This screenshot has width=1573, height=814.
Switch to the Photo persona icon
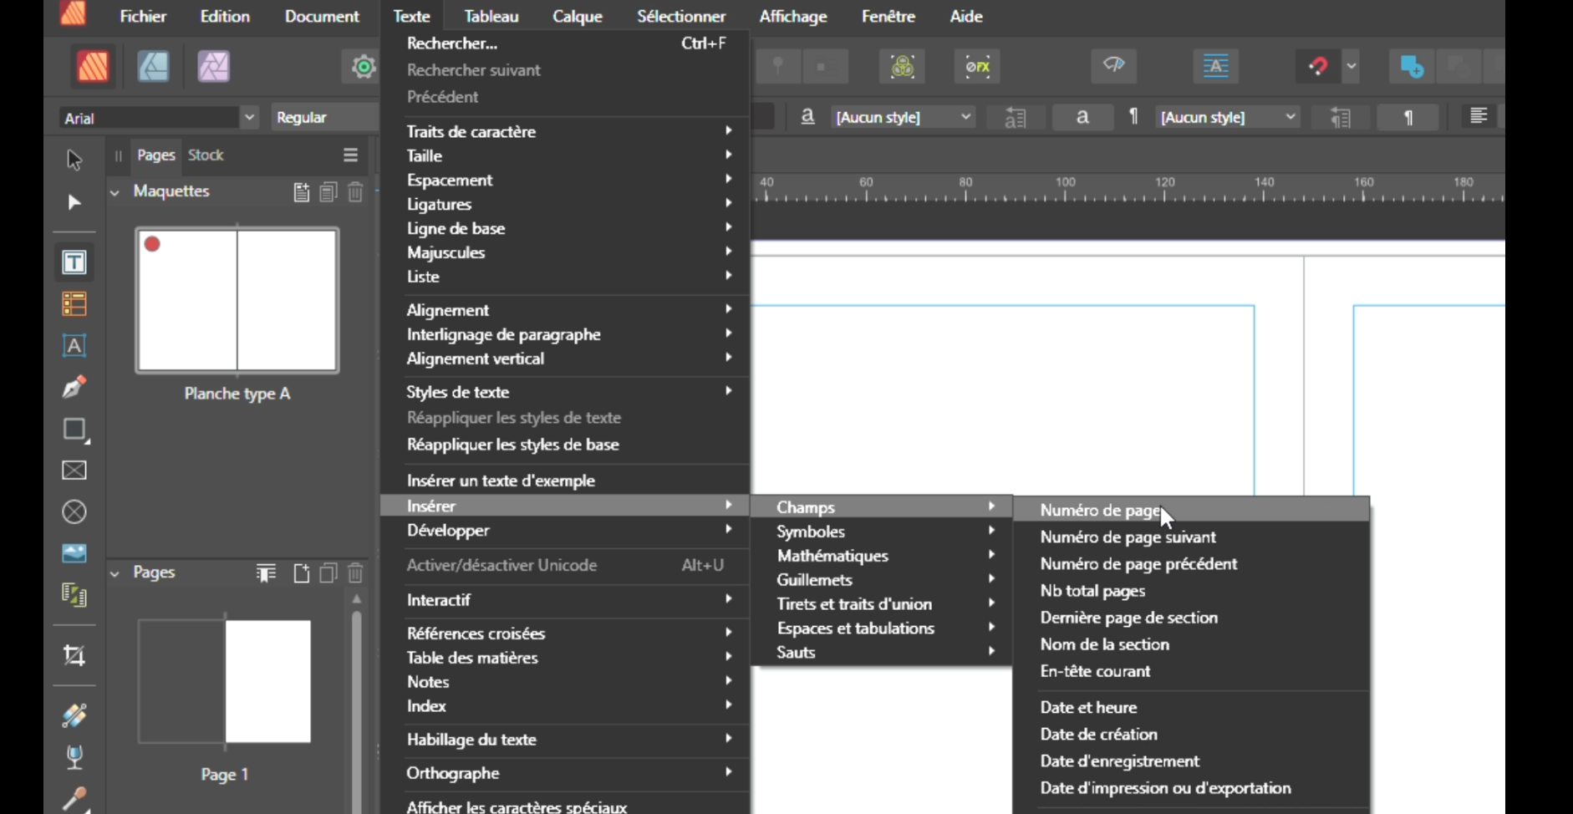coord(213,67)
